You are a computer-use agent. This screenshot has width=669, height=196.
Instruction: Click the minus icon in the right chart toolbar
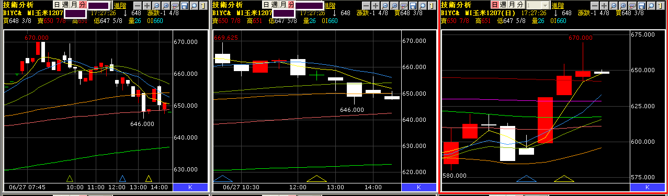595,6
